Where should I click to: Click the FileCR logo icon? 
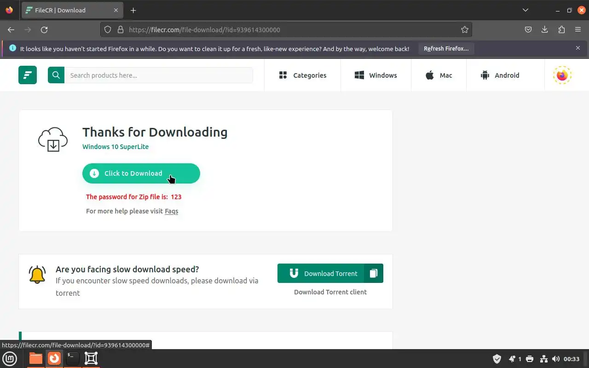28,75
